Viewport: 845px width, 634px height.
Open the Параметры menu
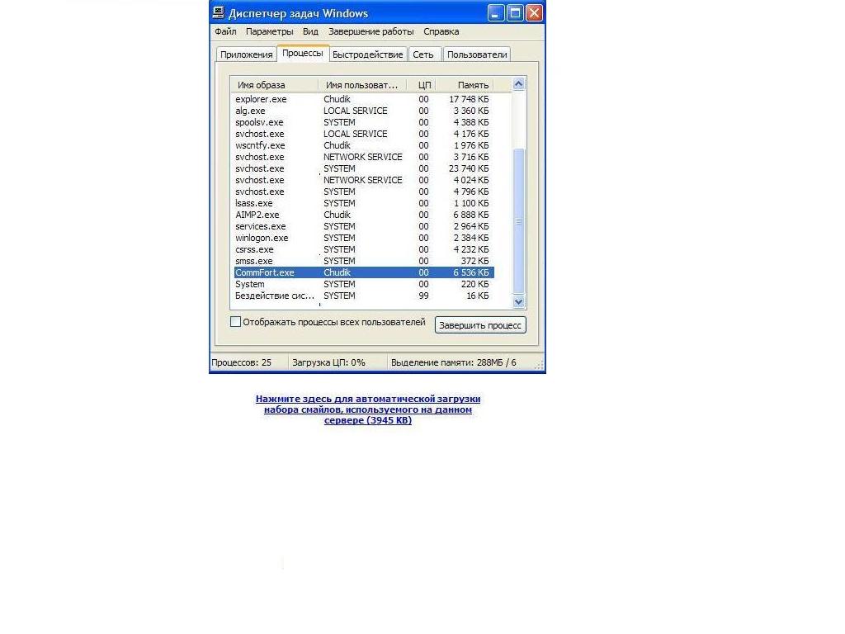pyautogui.click(x=269, y=31)
